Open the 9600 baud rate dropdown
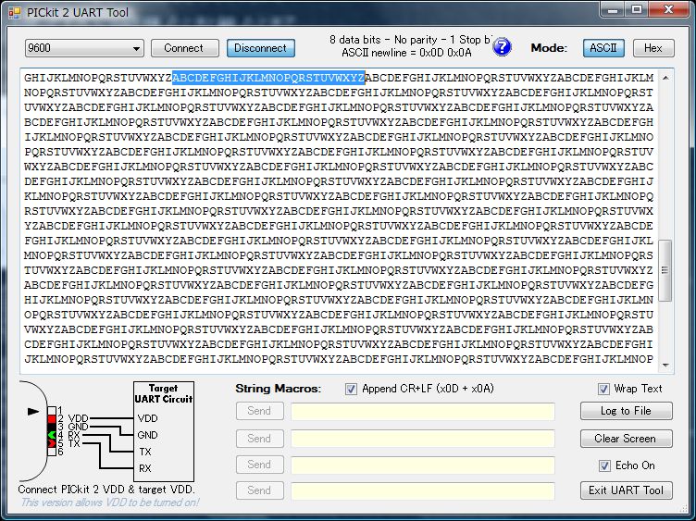 point(84,48)
